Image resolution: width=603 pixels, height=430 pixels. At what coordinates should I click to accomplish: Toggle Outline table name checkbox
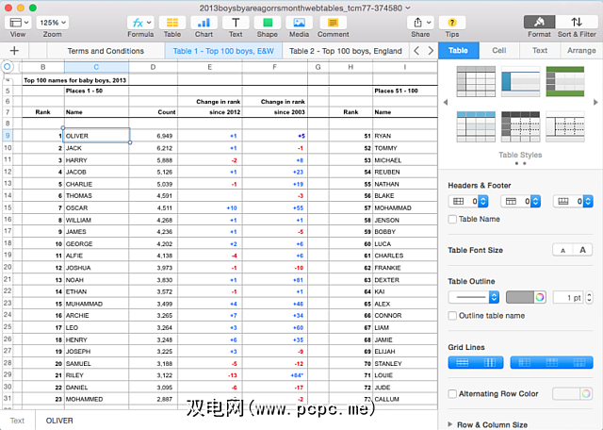(x=453, y=316)
